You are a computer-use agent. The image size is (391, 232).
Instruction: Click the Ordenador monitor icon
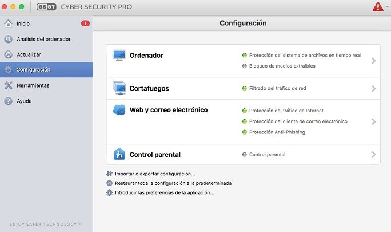(119, 55)
